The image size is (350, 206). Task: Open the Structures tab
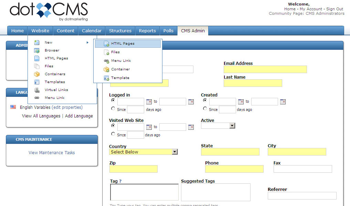120,31
